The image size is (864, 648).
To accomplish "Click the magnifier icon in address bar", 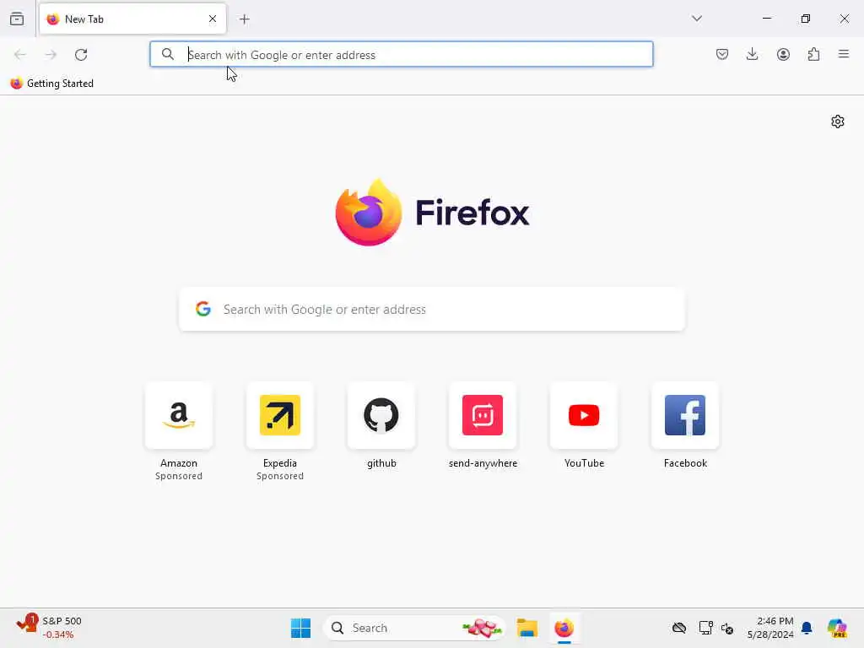I will tap(168, 54).
